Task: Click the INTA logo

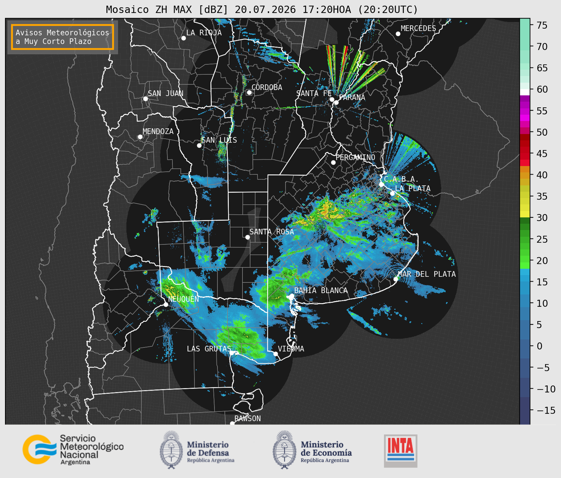Action: pyautogui.click(x=401, y=451)
